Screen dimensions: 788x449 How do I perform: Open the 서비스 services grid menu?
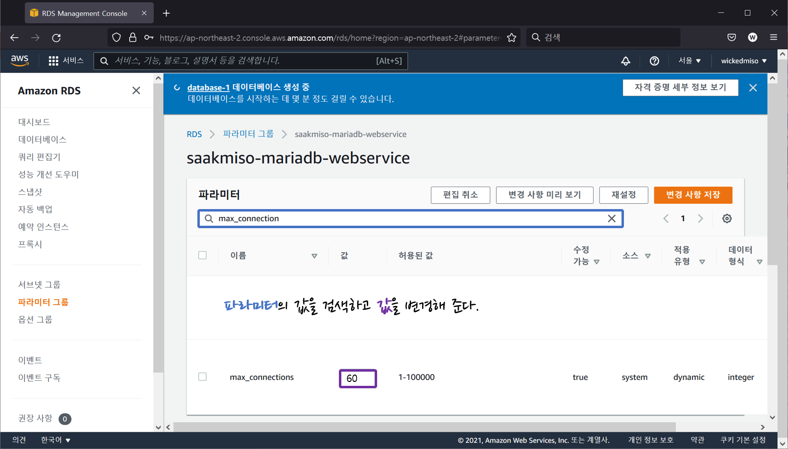66,61
